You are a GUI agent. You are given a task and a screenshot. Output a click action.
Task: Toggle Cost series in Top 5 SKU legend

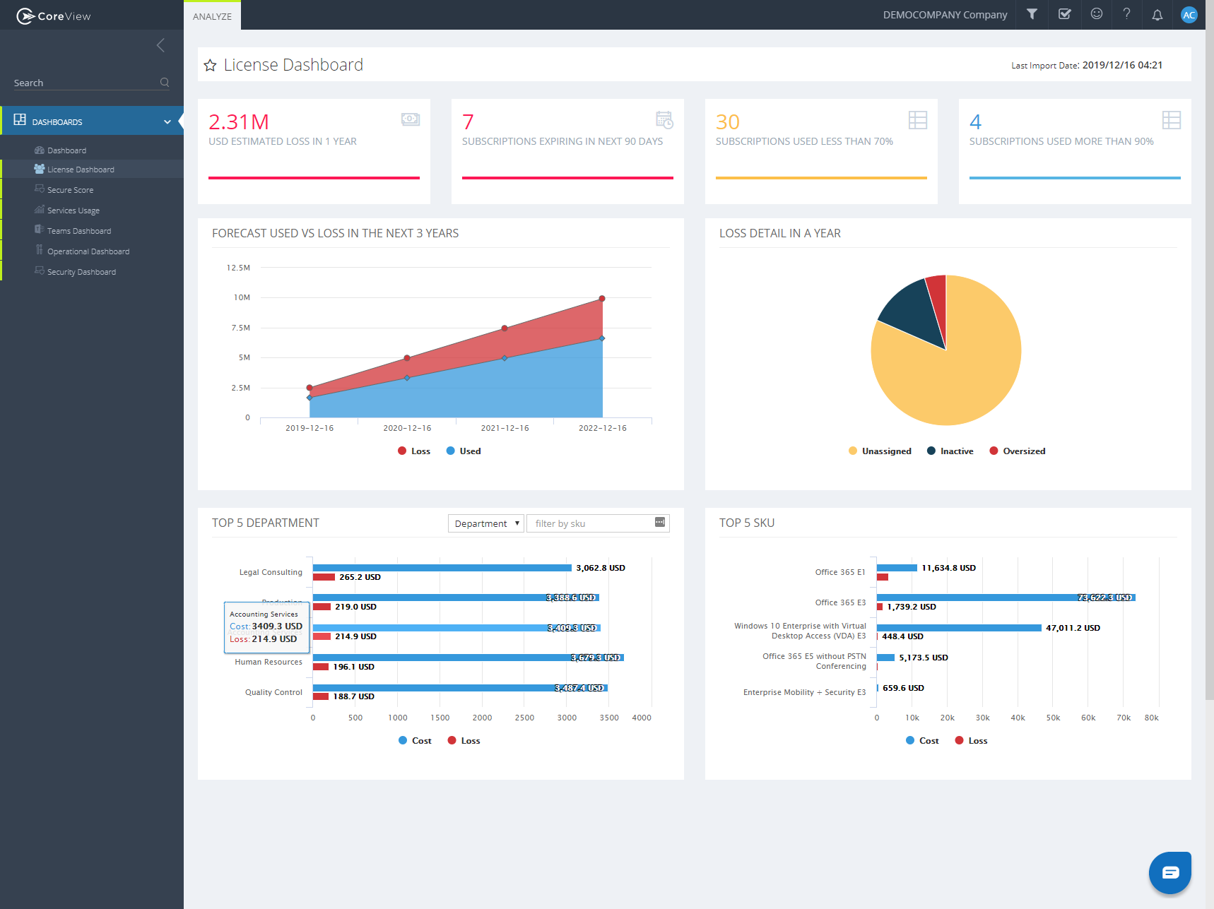pyautogui.click(x=922, y=741)
